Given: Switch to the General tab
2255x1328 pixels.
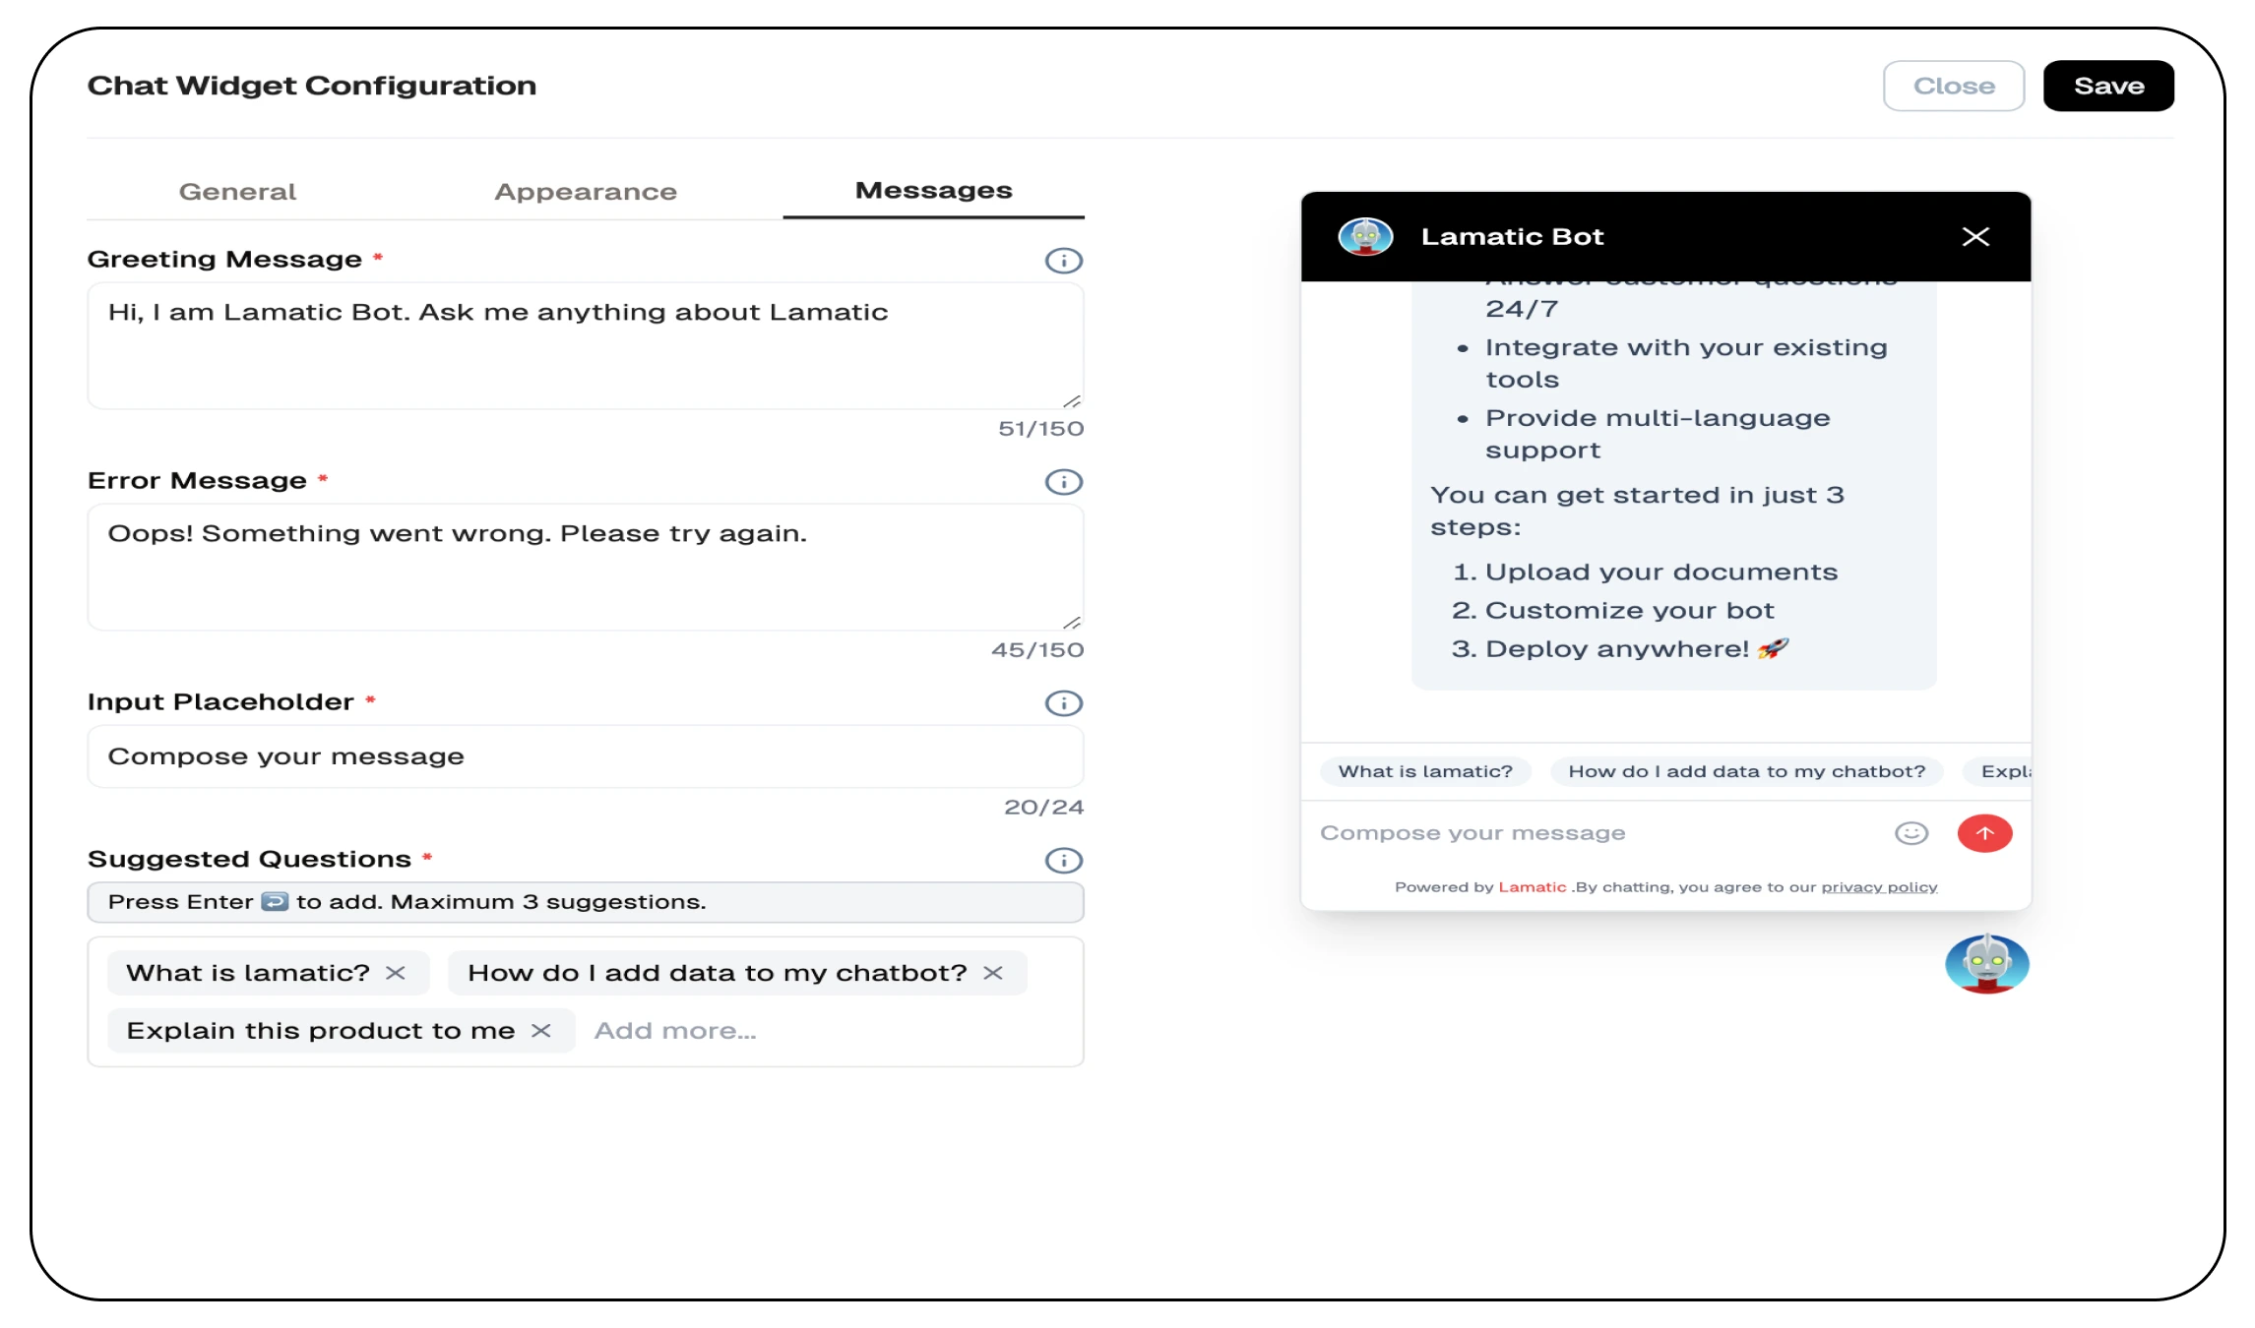Looking at the screenshot, I should (x=237, y=191).
